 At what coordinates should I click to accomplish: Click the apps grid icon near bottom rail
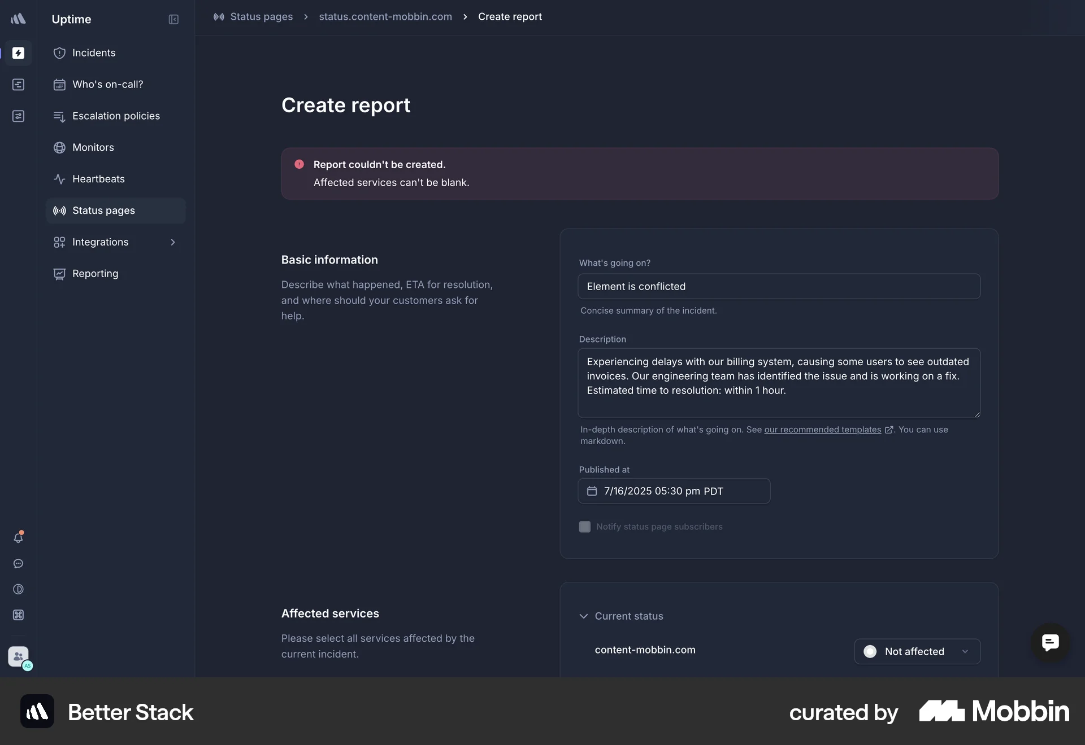tap(19, 615)
